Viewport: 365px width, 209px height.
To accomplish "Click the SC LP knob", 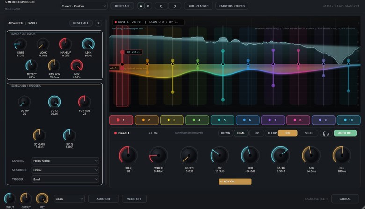I will click(x=54, y=102).
